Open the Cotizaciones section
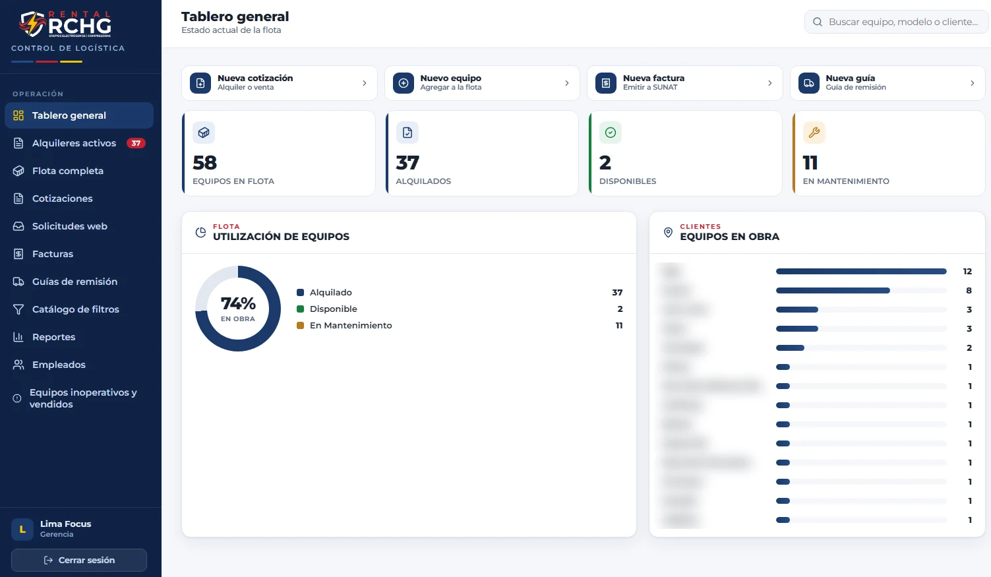 79,198
